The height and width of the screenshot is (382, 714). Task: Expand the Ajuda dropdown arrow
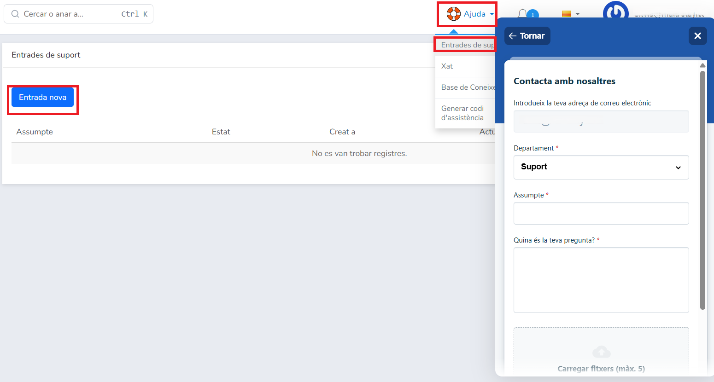[492, 14]
